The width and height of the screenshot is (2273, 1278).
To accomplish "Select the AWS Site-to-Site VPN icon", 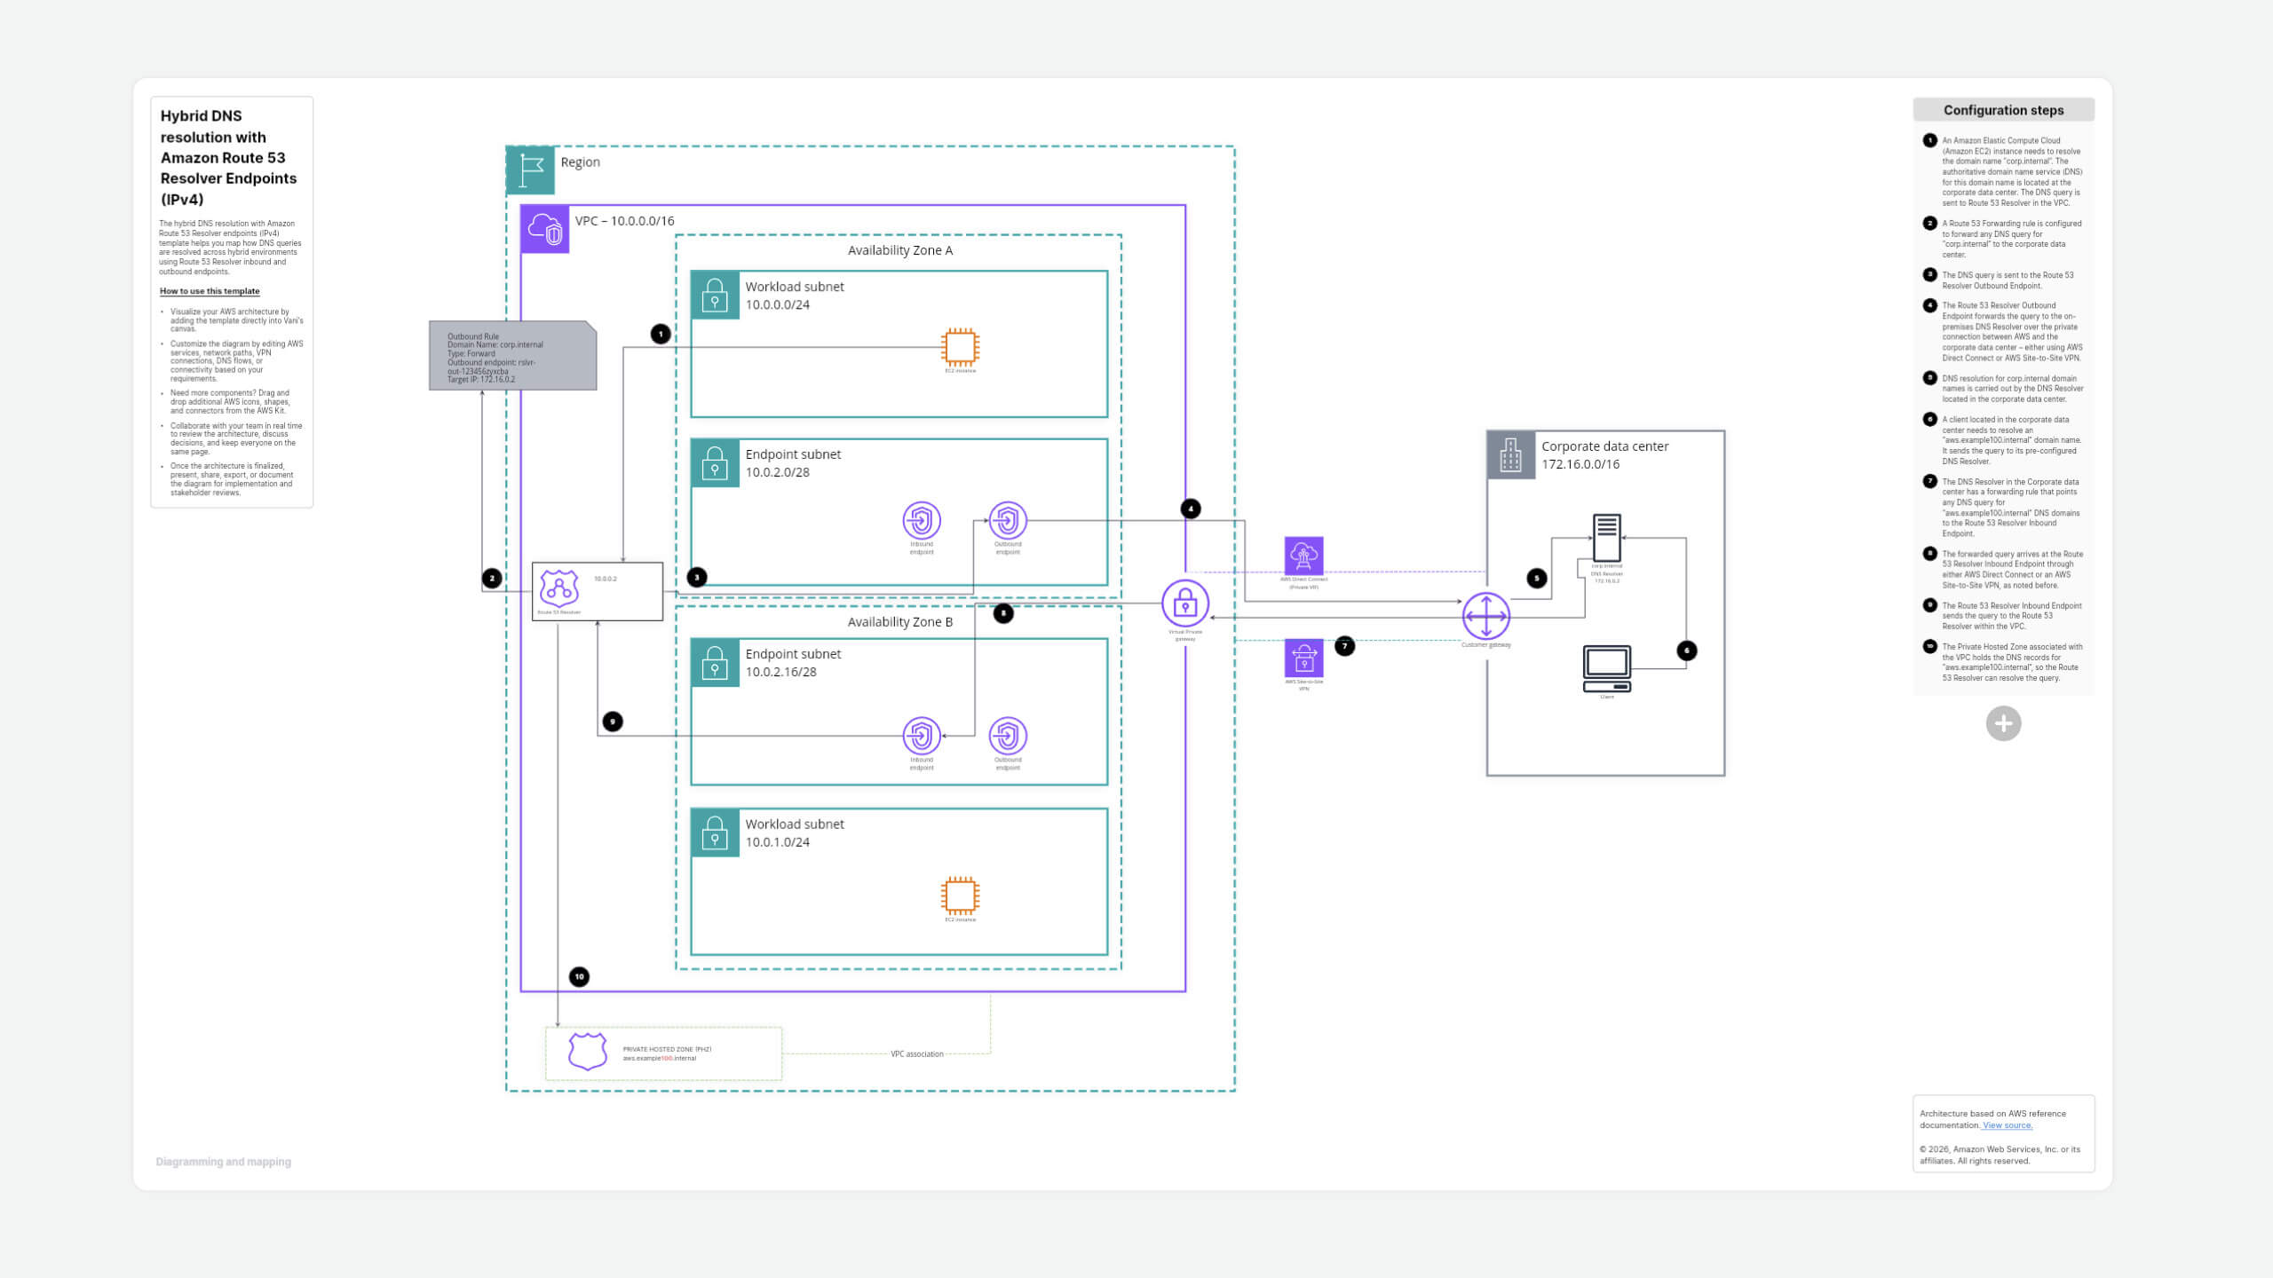I will 1303,658.
